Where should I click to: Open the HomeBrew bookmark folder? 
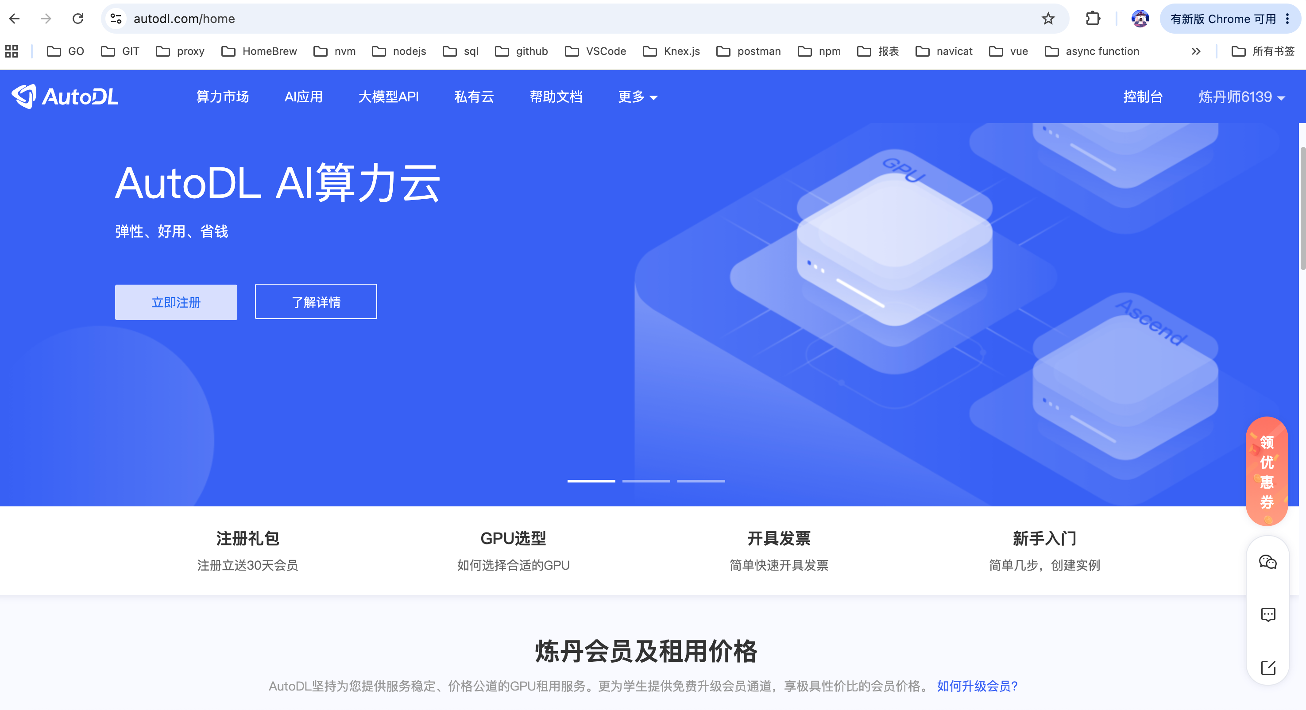[259, 51]
